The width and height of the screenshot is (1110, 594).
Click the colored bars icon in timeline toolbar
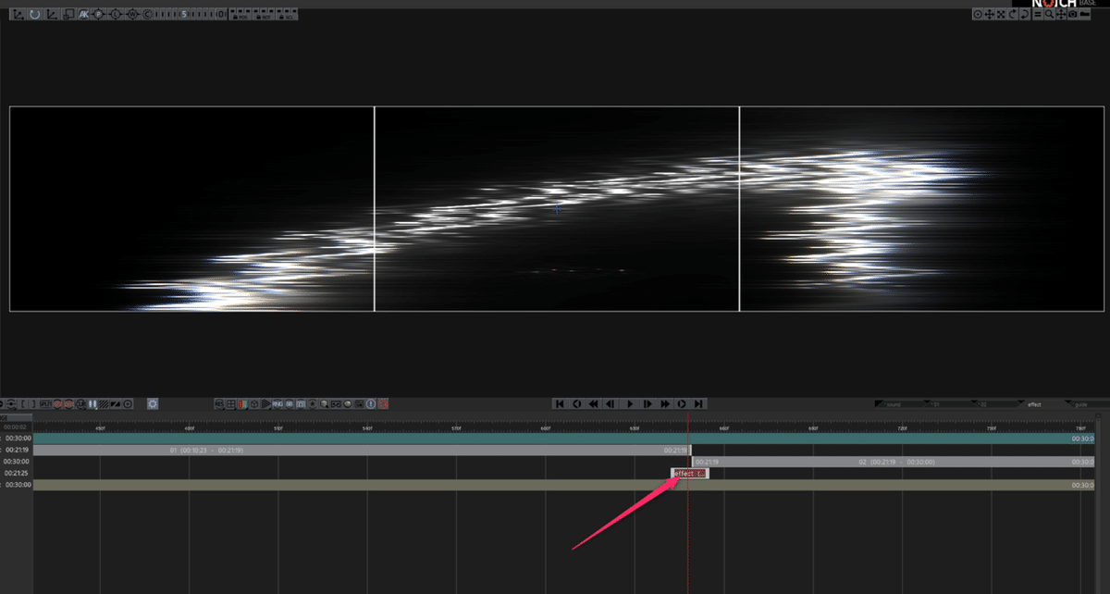coord(242,403)
